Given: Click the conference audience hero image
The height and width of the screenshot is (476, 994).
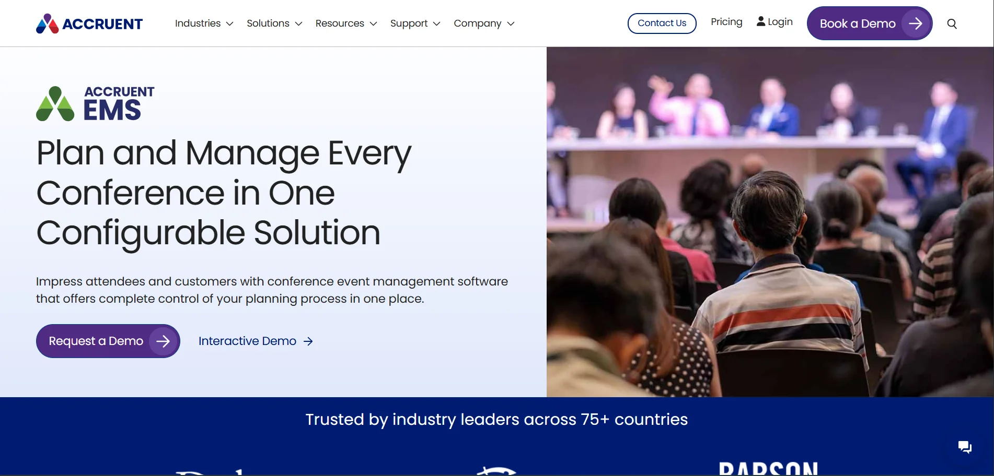Looking at the screenshot, I should [770, 222].
